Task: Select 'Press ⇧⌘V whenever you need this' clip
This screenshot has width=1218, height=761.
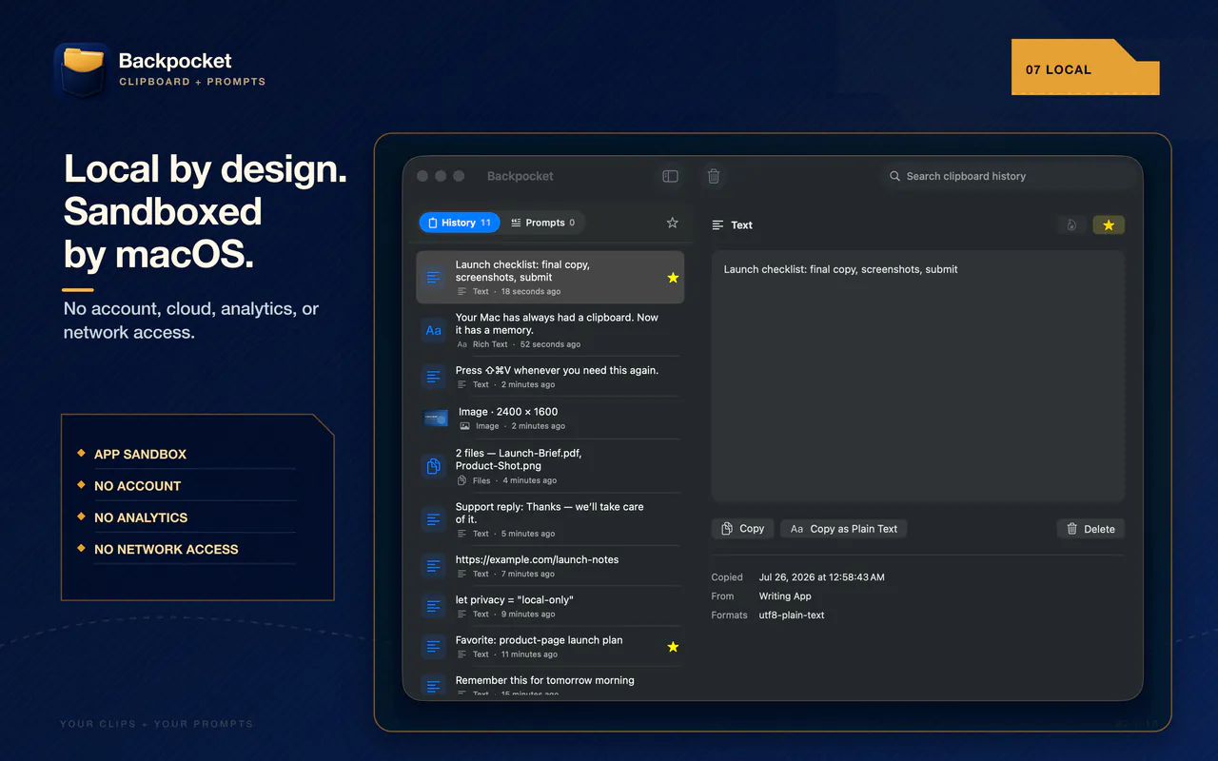Action: [557, 370]
